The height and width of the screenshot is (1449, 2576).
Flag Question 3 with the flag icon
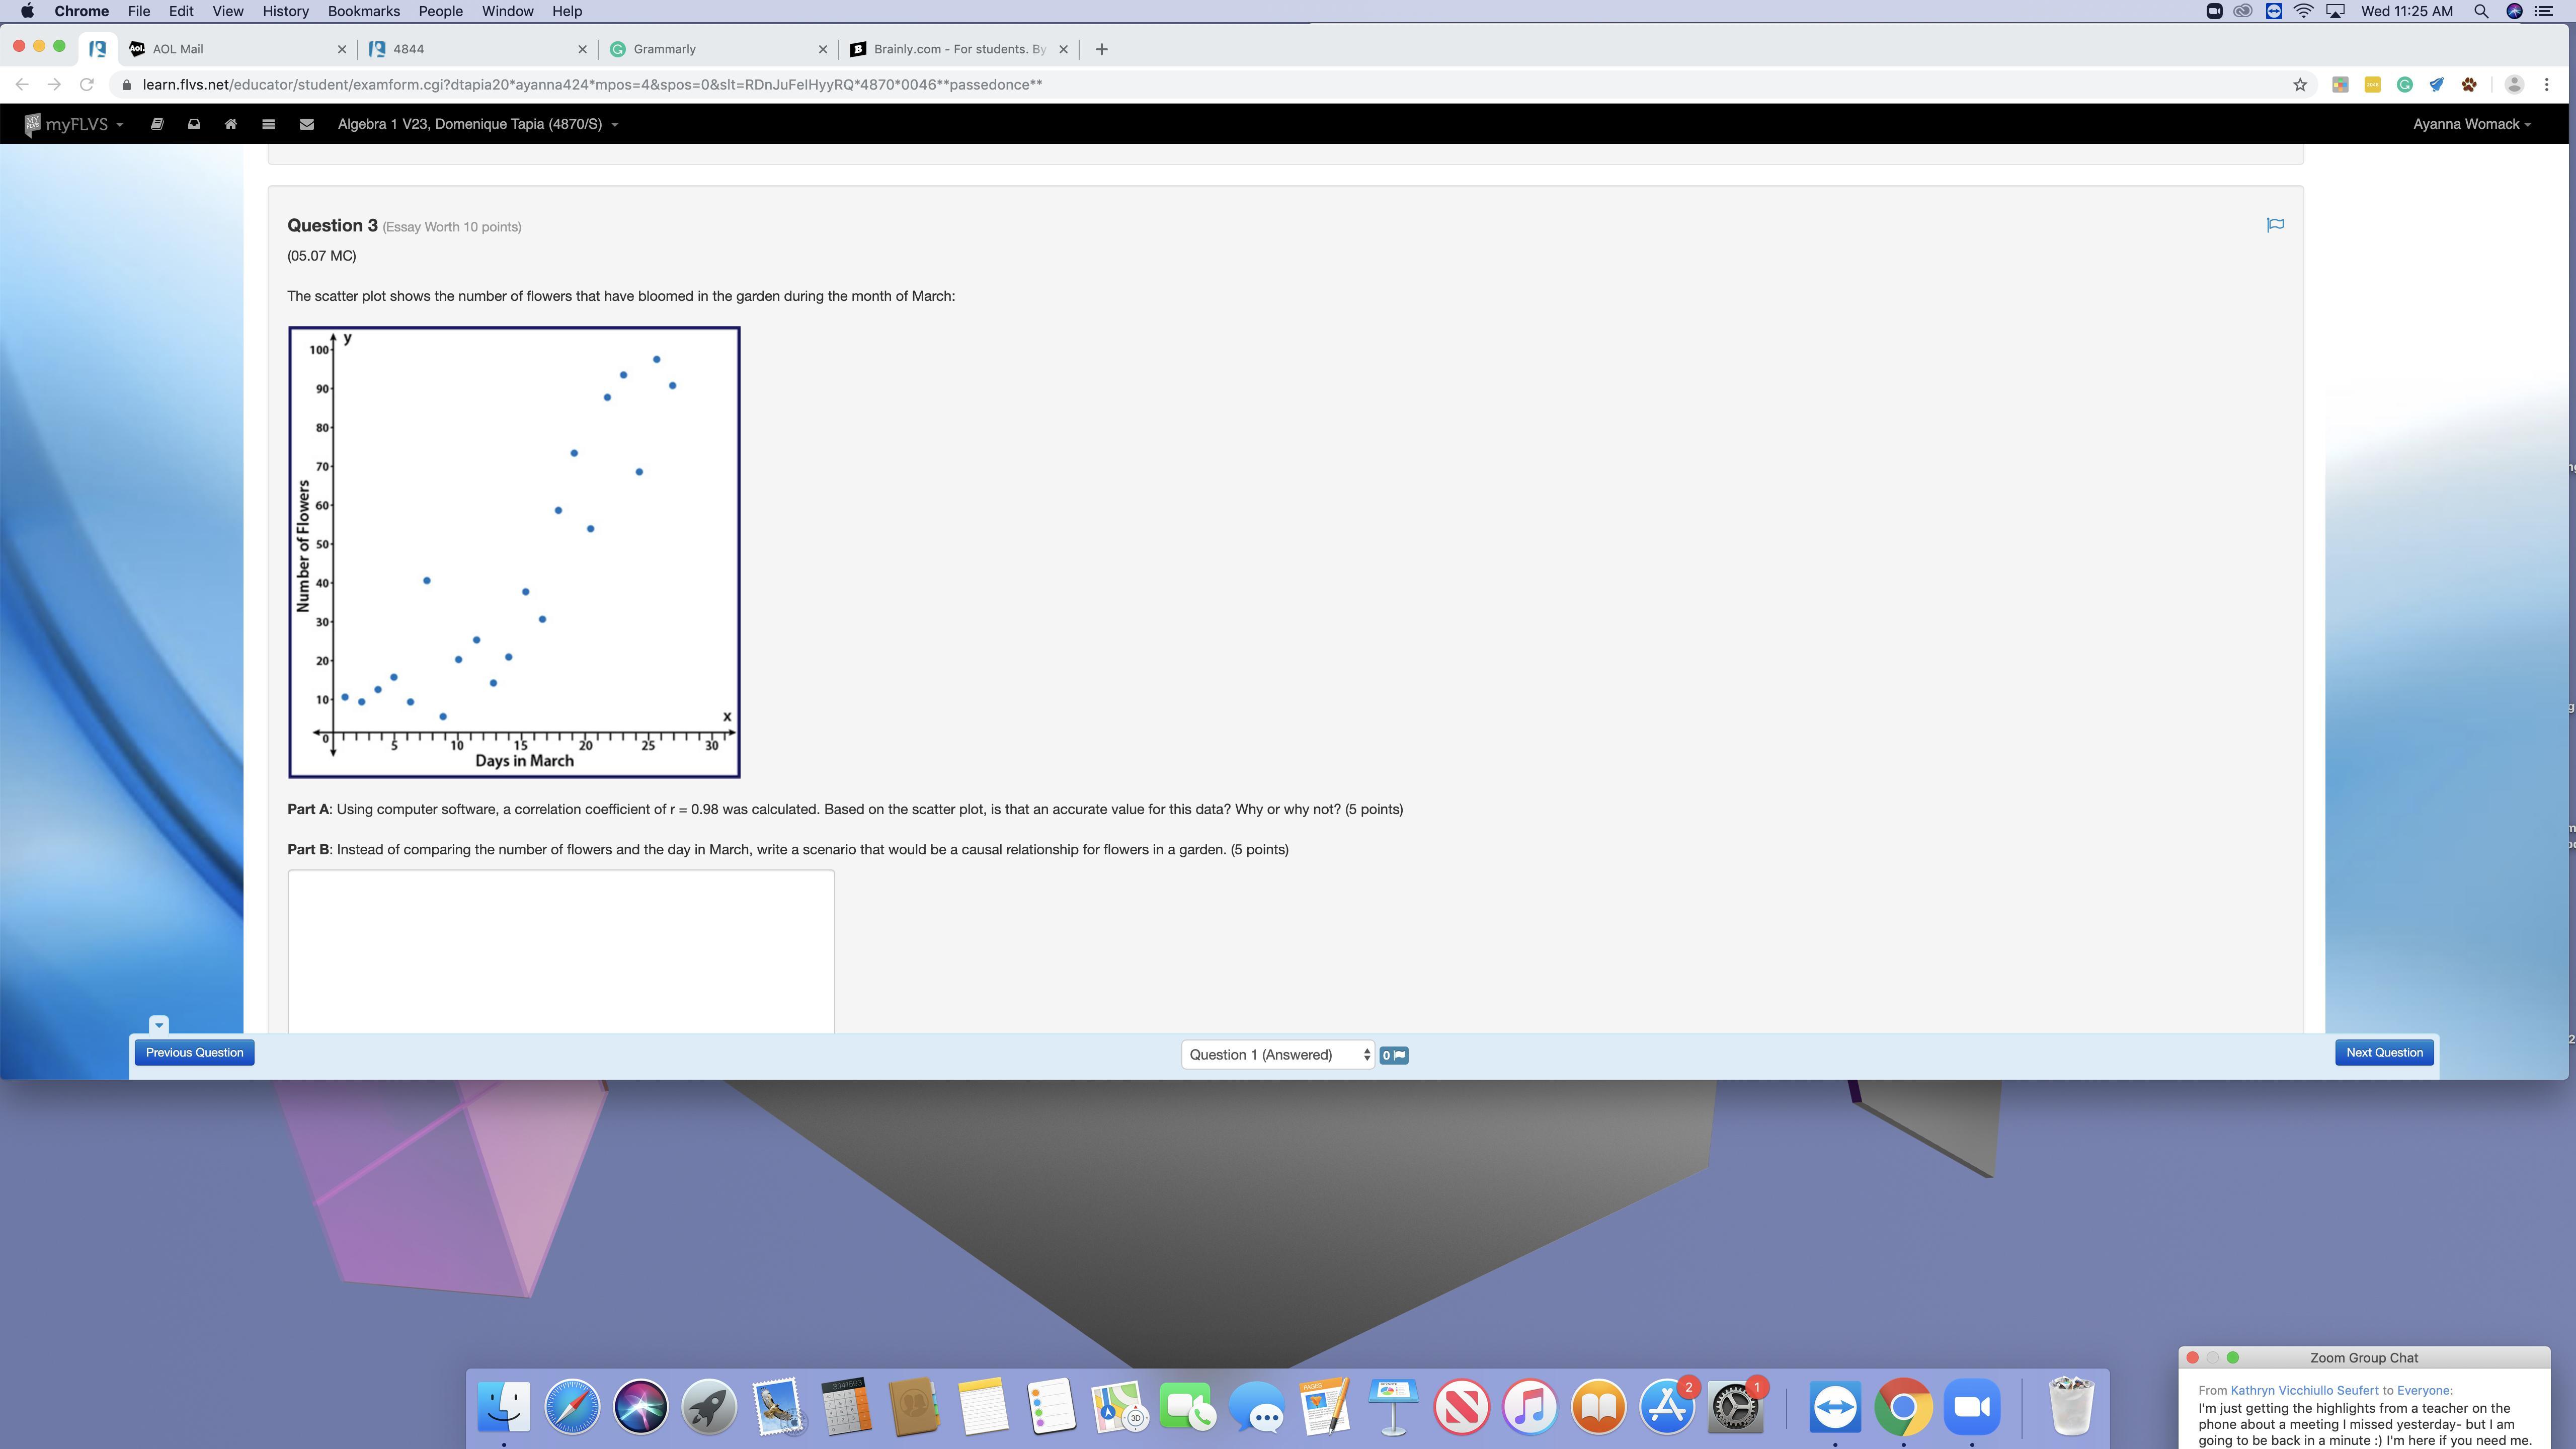click(x=2275, y=225)
